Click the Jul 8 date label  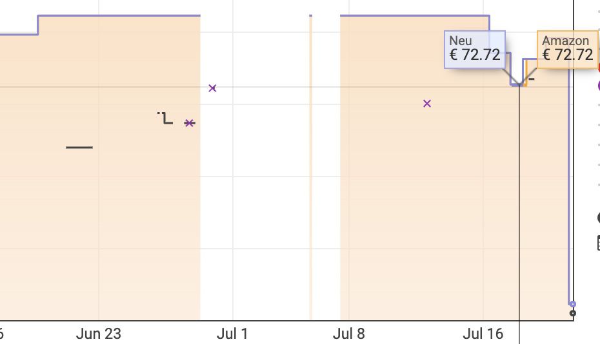tap(348, 334)
